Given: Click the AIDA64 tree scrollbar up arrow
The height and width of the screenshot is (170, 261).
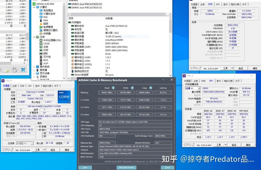Looking at the screenshot, I should point(64,4).
